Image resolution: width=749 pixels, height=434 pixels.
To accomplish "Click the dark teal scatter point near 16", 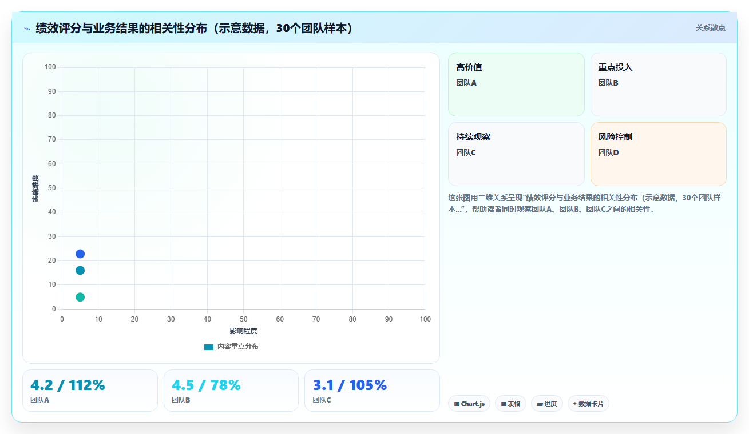I will [80, 270].
